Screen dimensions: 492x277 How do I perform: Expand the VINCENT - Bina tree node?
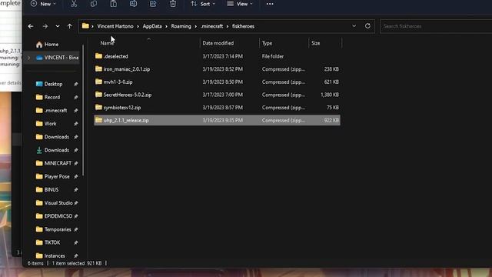point(29,58)
